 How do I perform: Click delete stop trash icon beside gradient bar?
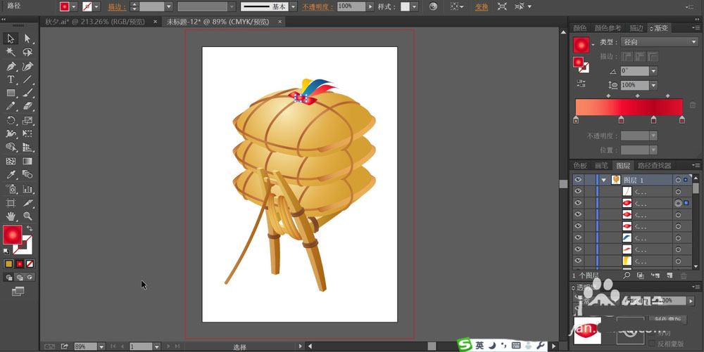693,105
